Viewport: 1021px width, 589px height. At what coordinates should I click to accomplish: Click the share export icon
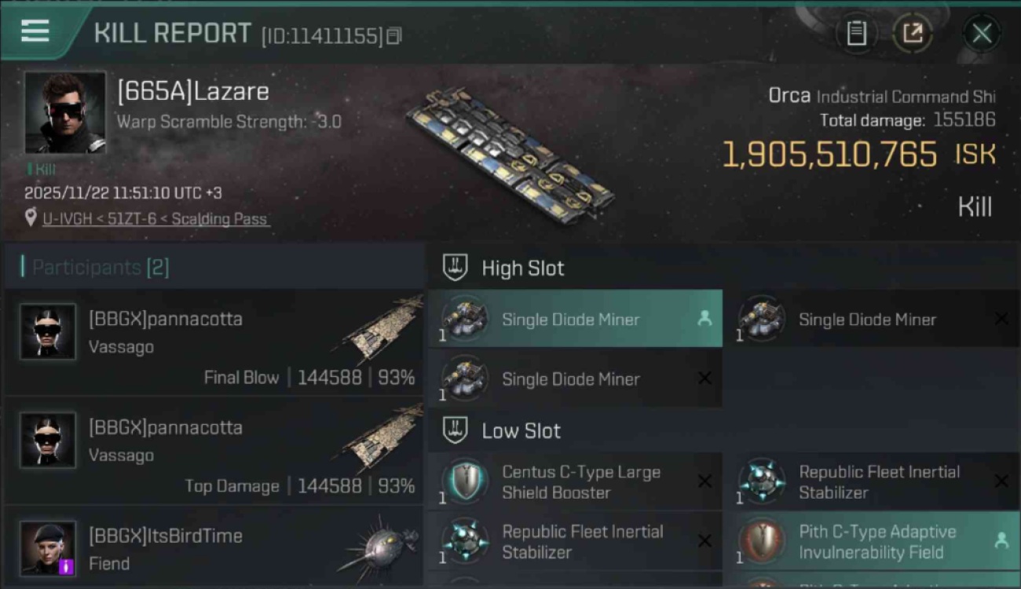pos(913,33)
